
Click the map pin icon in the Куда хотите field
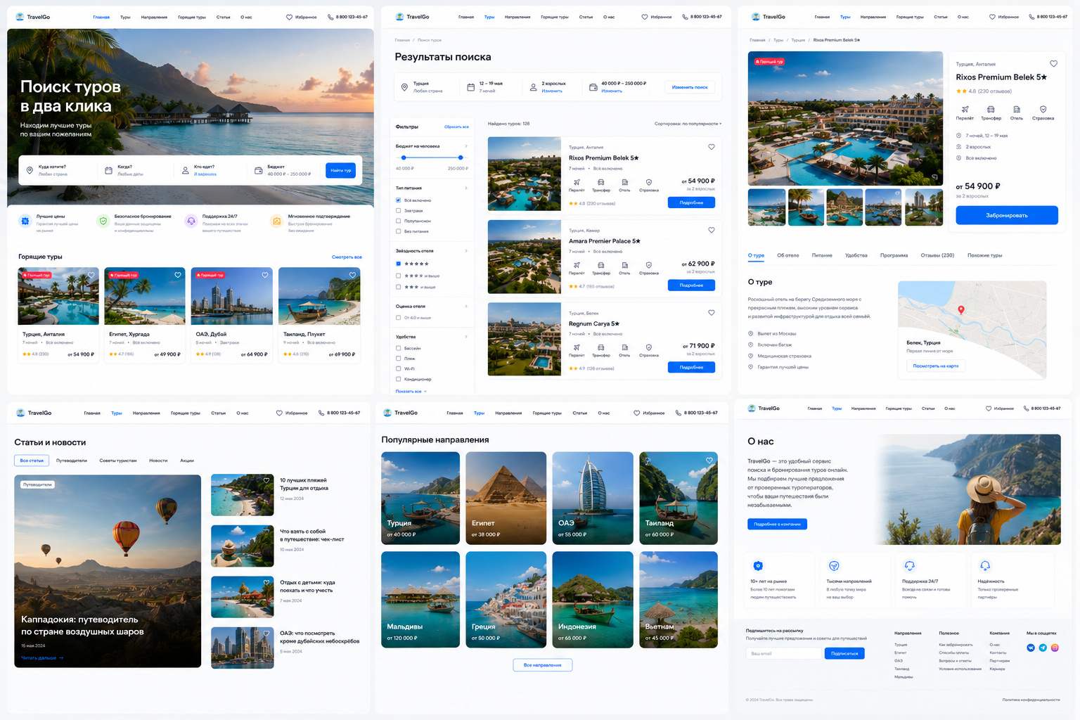tap(30, 170)
